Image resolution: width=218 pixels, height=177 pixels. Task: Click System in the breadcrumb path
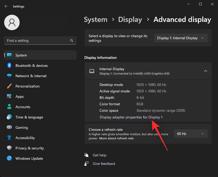click(95, 19)
